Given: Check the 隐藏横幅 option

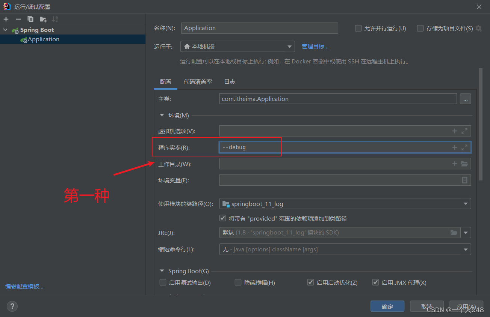Looking at the screenshot, I should (238, 282).
